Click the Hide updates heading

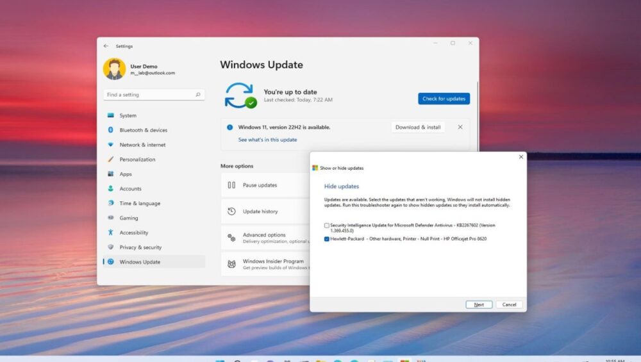(342, 186)
